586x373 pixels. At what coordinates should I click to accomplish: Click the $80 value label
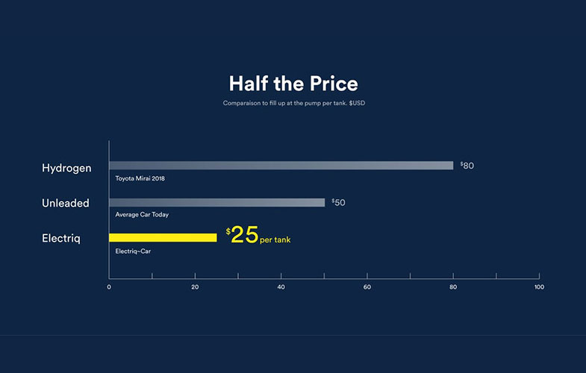pyautogui.click(x=467, y=166)
